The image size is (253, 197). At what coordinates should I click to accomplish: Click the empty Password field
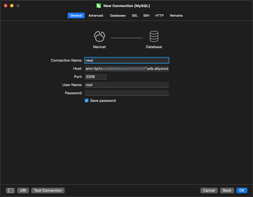tap(127, 93)
